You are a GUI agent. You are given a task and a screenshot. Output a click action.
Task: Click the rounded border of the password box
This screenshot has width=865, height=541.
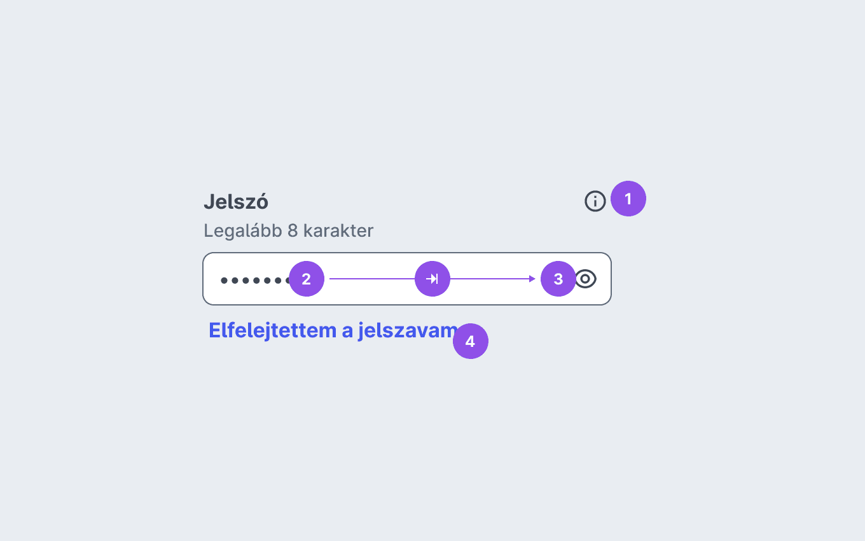tap(407, 253)
